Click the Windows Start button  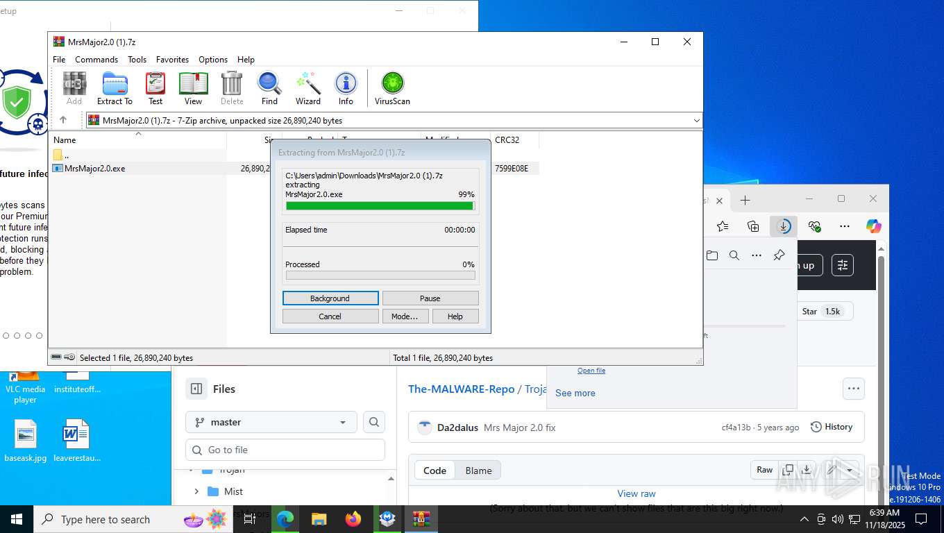(x=16, y=519)
